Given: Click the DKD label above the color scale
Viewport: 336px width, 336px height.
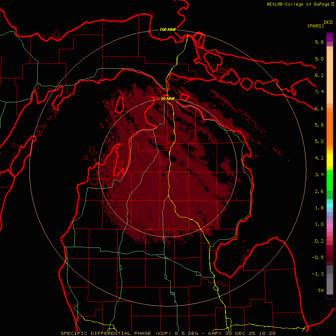Looking at the screenshot, I should (328, 22).
